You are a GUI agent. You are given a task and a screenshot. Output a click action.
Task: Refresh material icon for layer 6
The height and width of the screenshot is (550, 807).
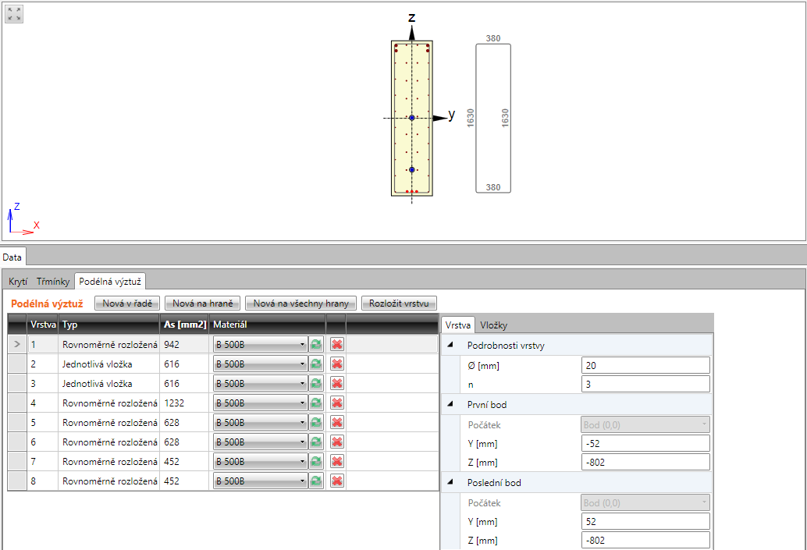pos(316,442)
